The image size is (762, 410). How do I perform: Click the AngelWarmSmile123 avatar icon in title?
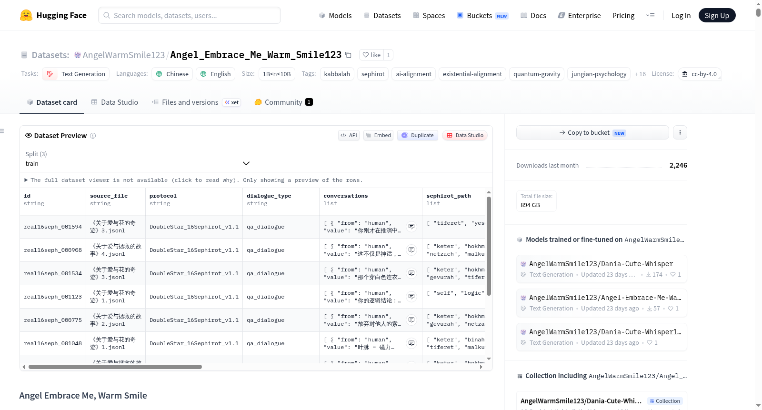pos(78,55)
